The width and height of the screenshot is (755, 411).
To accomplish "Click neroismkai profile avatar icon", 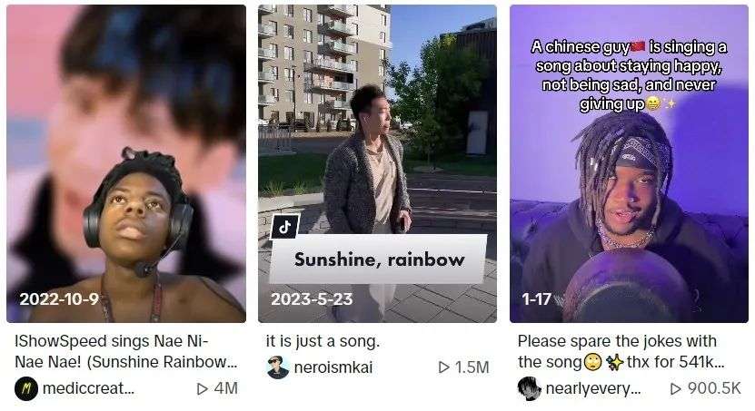I will click(278, 367).
